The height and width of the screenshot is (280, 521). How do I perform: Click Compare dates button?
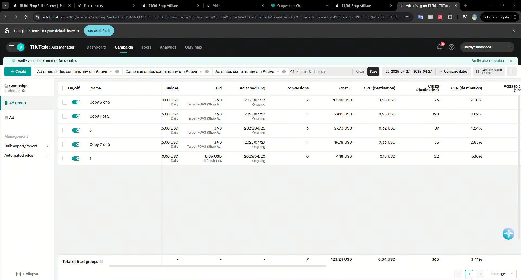453,72
